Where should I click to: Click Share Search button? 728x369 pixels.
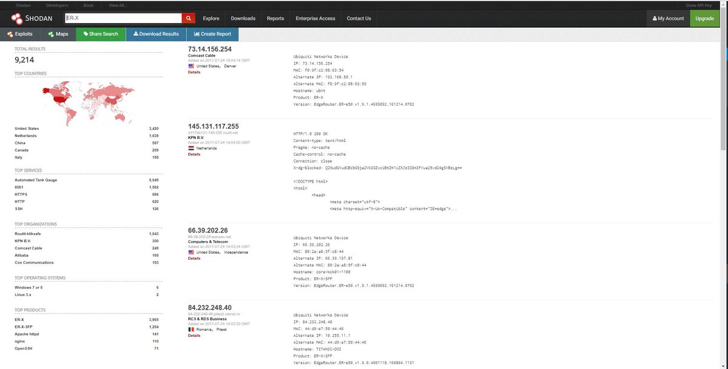(x=101, y=34)
